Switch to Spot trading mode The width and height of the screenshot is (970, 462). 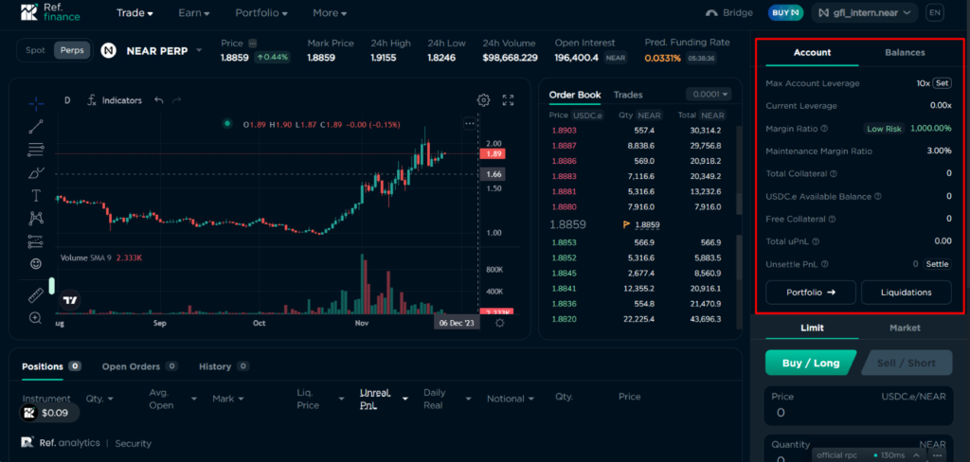(35, 50)
